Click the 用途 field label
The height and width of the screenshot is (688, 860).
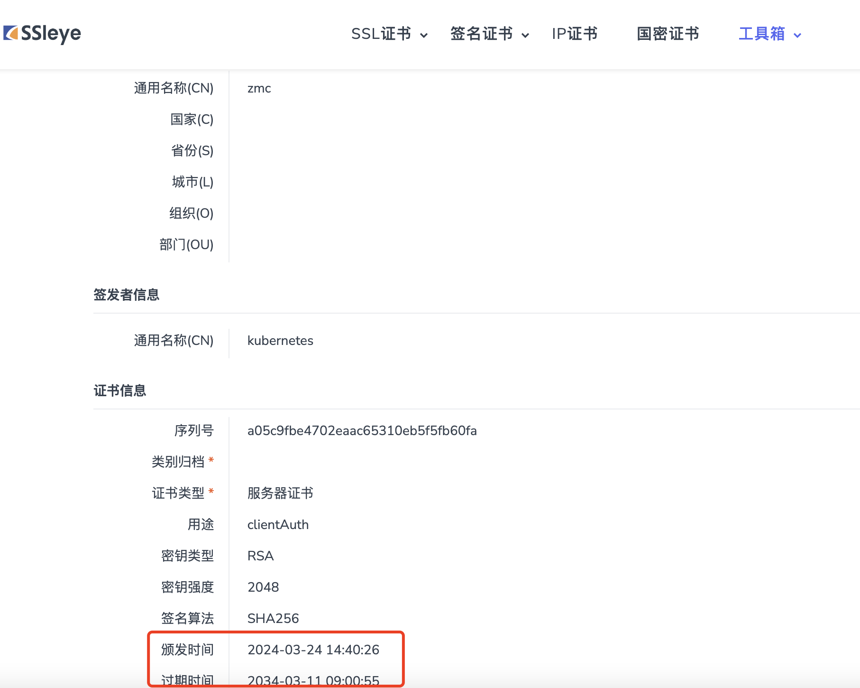201,525
